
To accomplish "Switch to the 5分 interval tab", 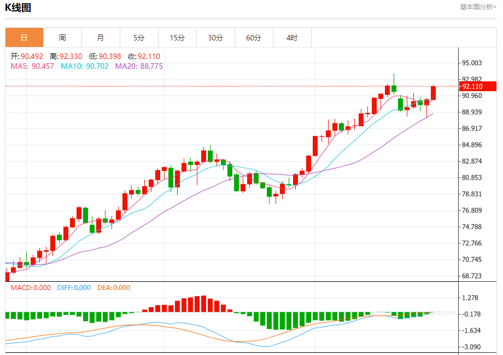I will point(139,38).
